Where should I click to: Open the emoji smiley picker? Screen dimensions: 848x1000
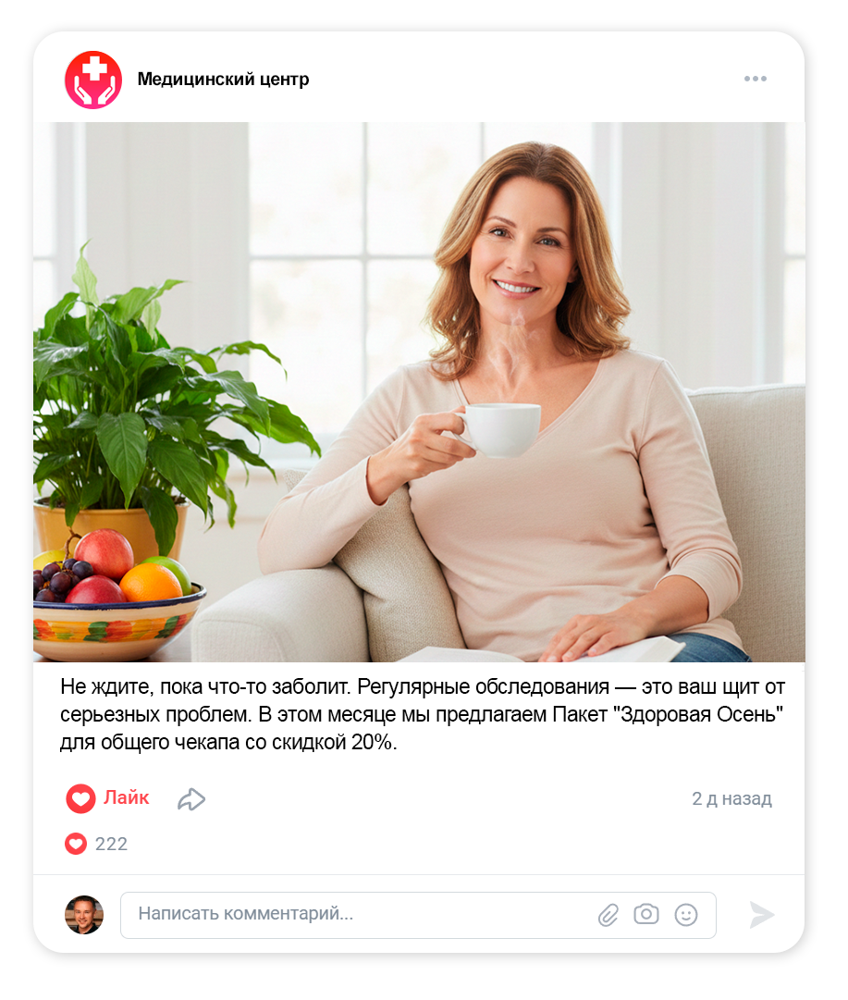[686, 915]
